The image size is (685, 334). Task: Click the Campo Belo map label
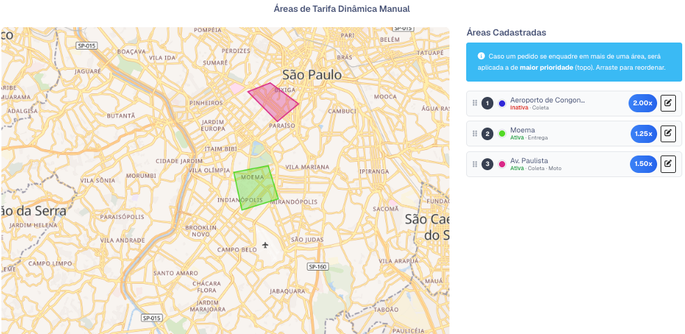[237, 250]
